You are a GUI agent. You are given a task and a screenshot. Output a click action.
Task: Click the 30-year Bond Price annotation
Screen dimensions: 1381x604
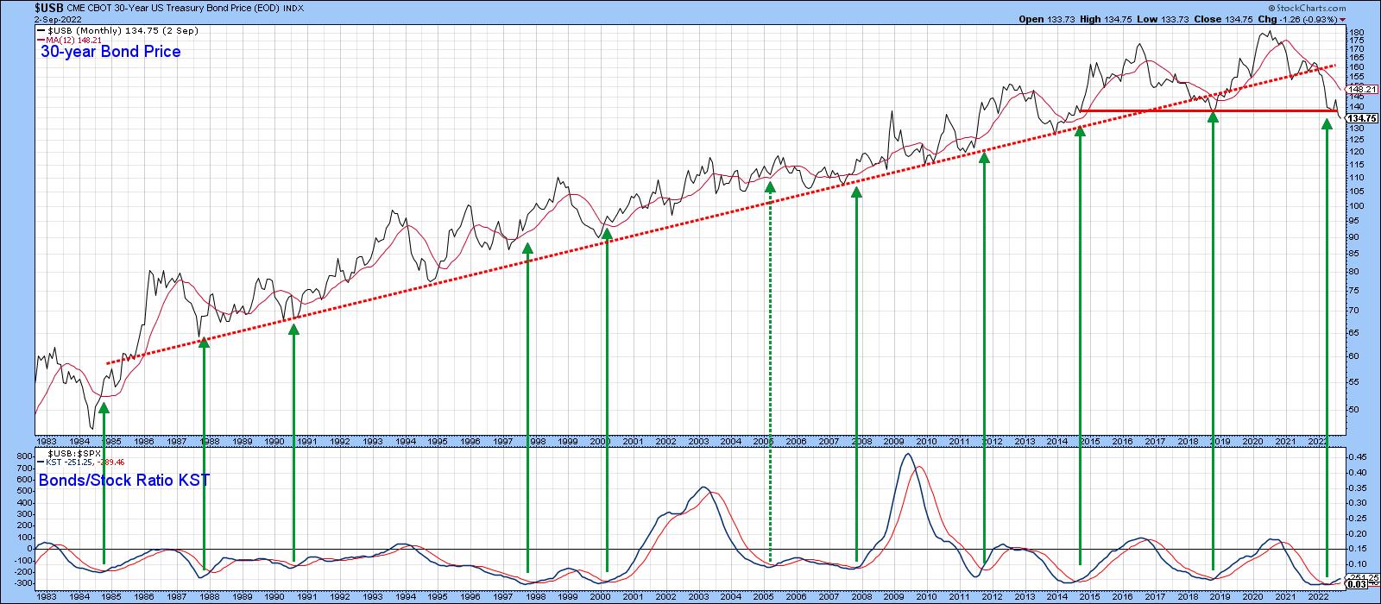pos(110,52)
